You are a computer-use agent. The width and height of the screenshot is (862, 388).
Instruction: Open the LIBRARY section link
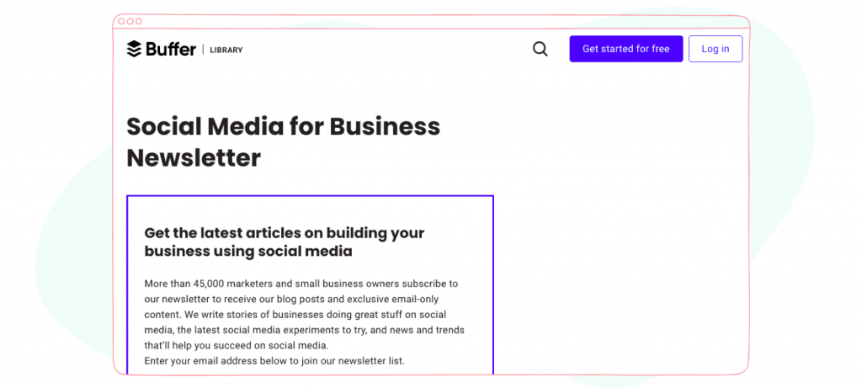click(226, 50)
